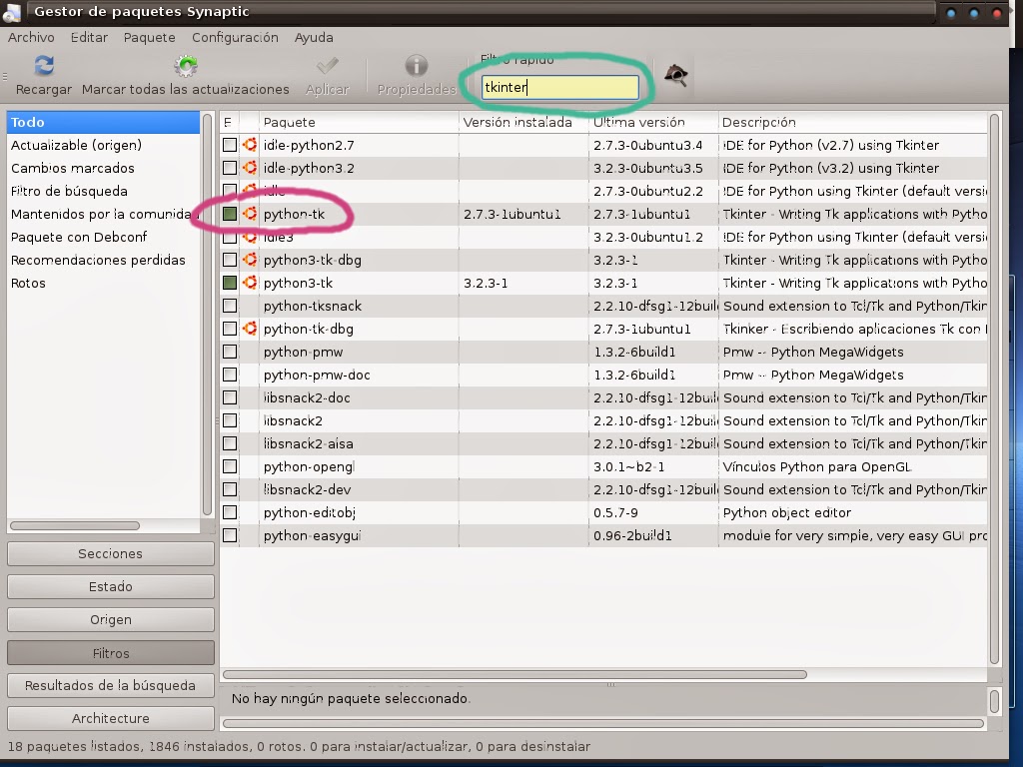Image resolution: width=1023 pixels, height=767 pixels.
Task: Check the libsnack2-dev selection box
Action: [231, 489]
